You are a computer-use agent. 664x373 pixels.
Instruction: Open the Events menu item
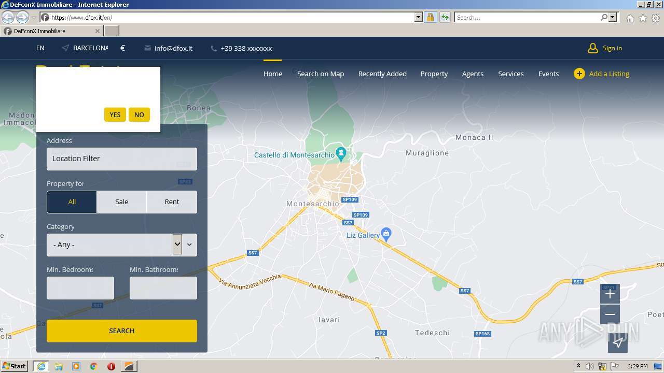[x=548, y=74]
